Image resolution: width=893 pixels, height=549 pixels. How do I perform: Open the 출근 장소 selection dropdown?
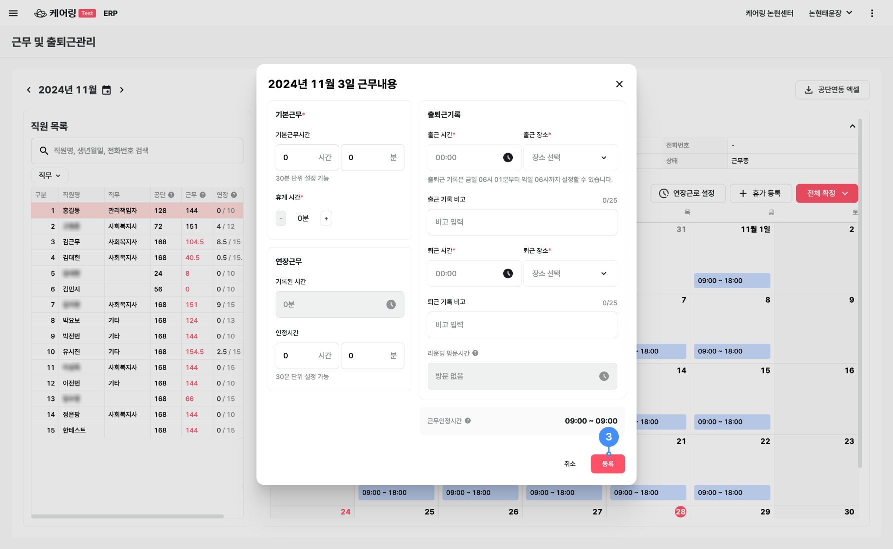(570, 158)
